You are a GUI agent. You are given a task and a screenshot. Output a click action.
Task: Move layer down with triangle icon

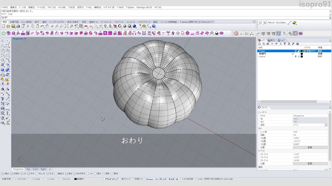coord(276,44)
